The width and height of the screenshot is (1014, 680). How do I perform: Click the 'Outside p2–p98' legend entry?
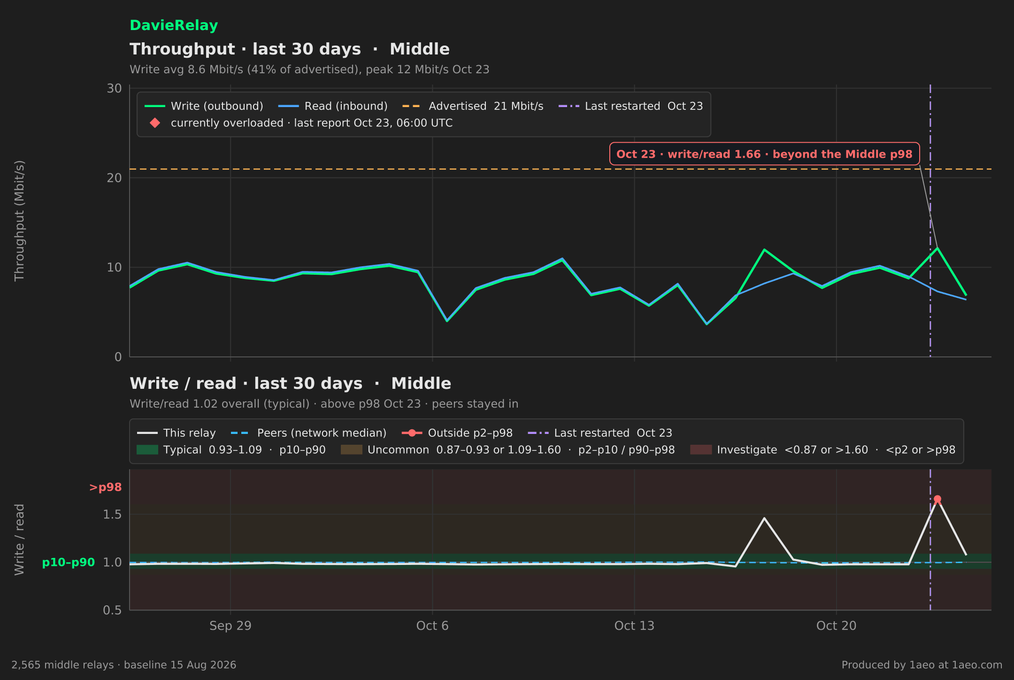coord(457,433)
